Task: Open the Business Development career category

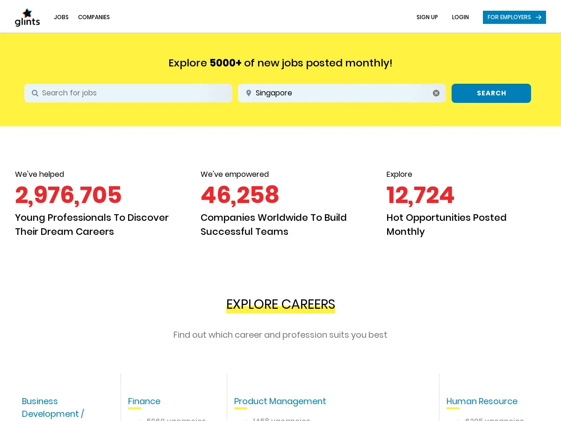Action: click(x=53, y=407)
